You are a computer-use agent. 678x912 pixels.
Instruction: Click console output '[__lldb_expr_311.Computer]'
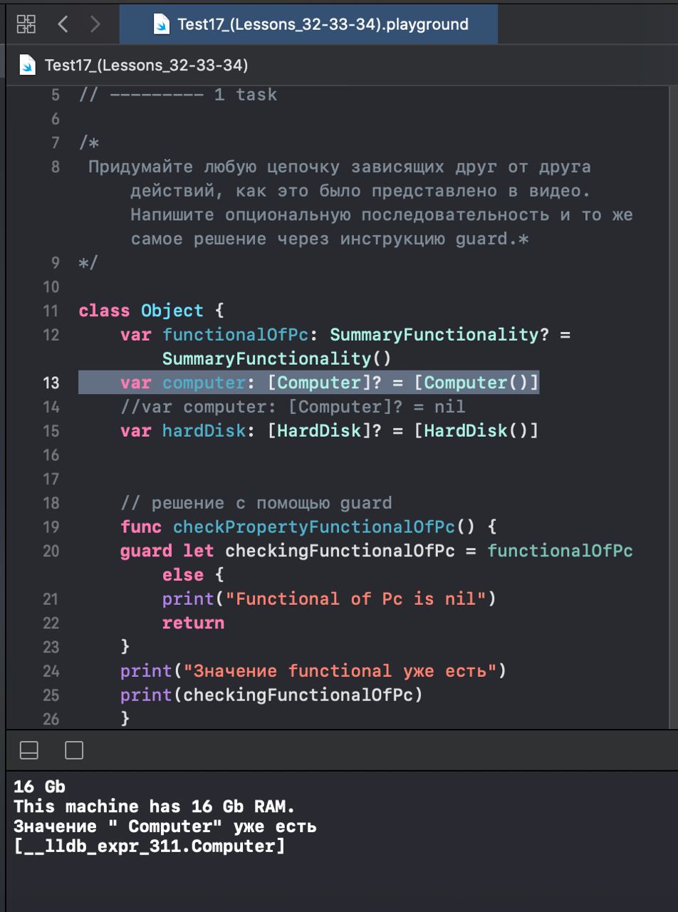[x=149, y=847]
